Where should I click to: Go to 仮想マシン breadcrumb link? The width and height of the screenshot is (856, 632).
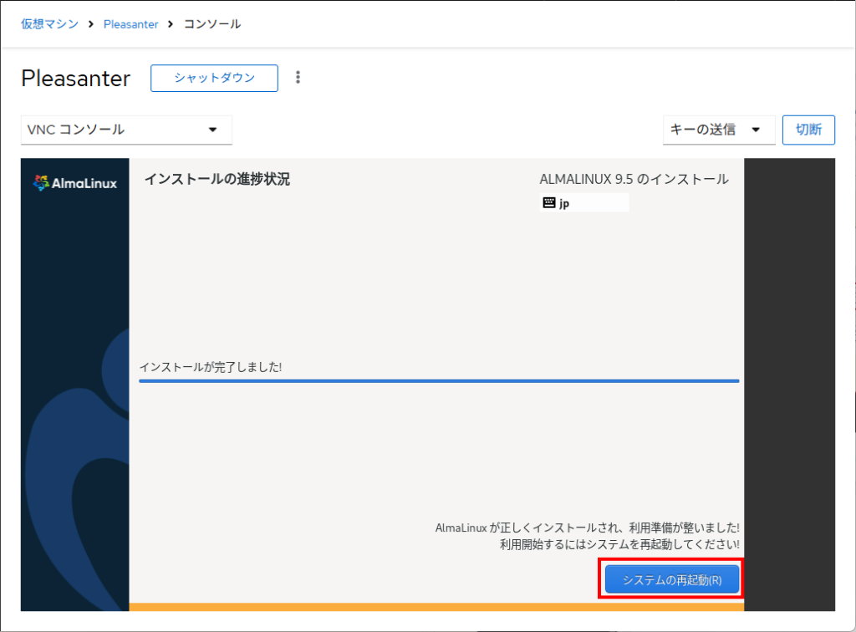point(49,24)
